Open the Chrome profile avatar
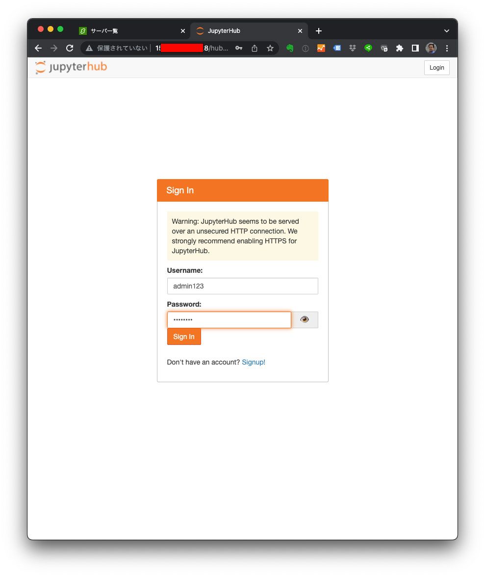This screenshot has height=576, width=485. (431, 48)
